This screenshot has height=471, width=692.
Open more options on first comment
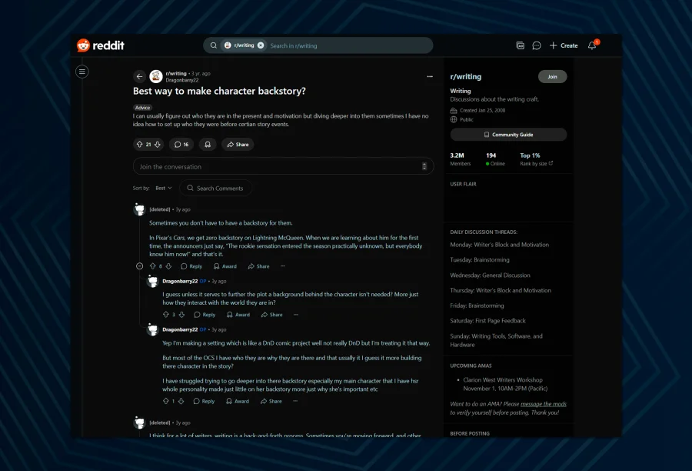[x=283, y=266]
